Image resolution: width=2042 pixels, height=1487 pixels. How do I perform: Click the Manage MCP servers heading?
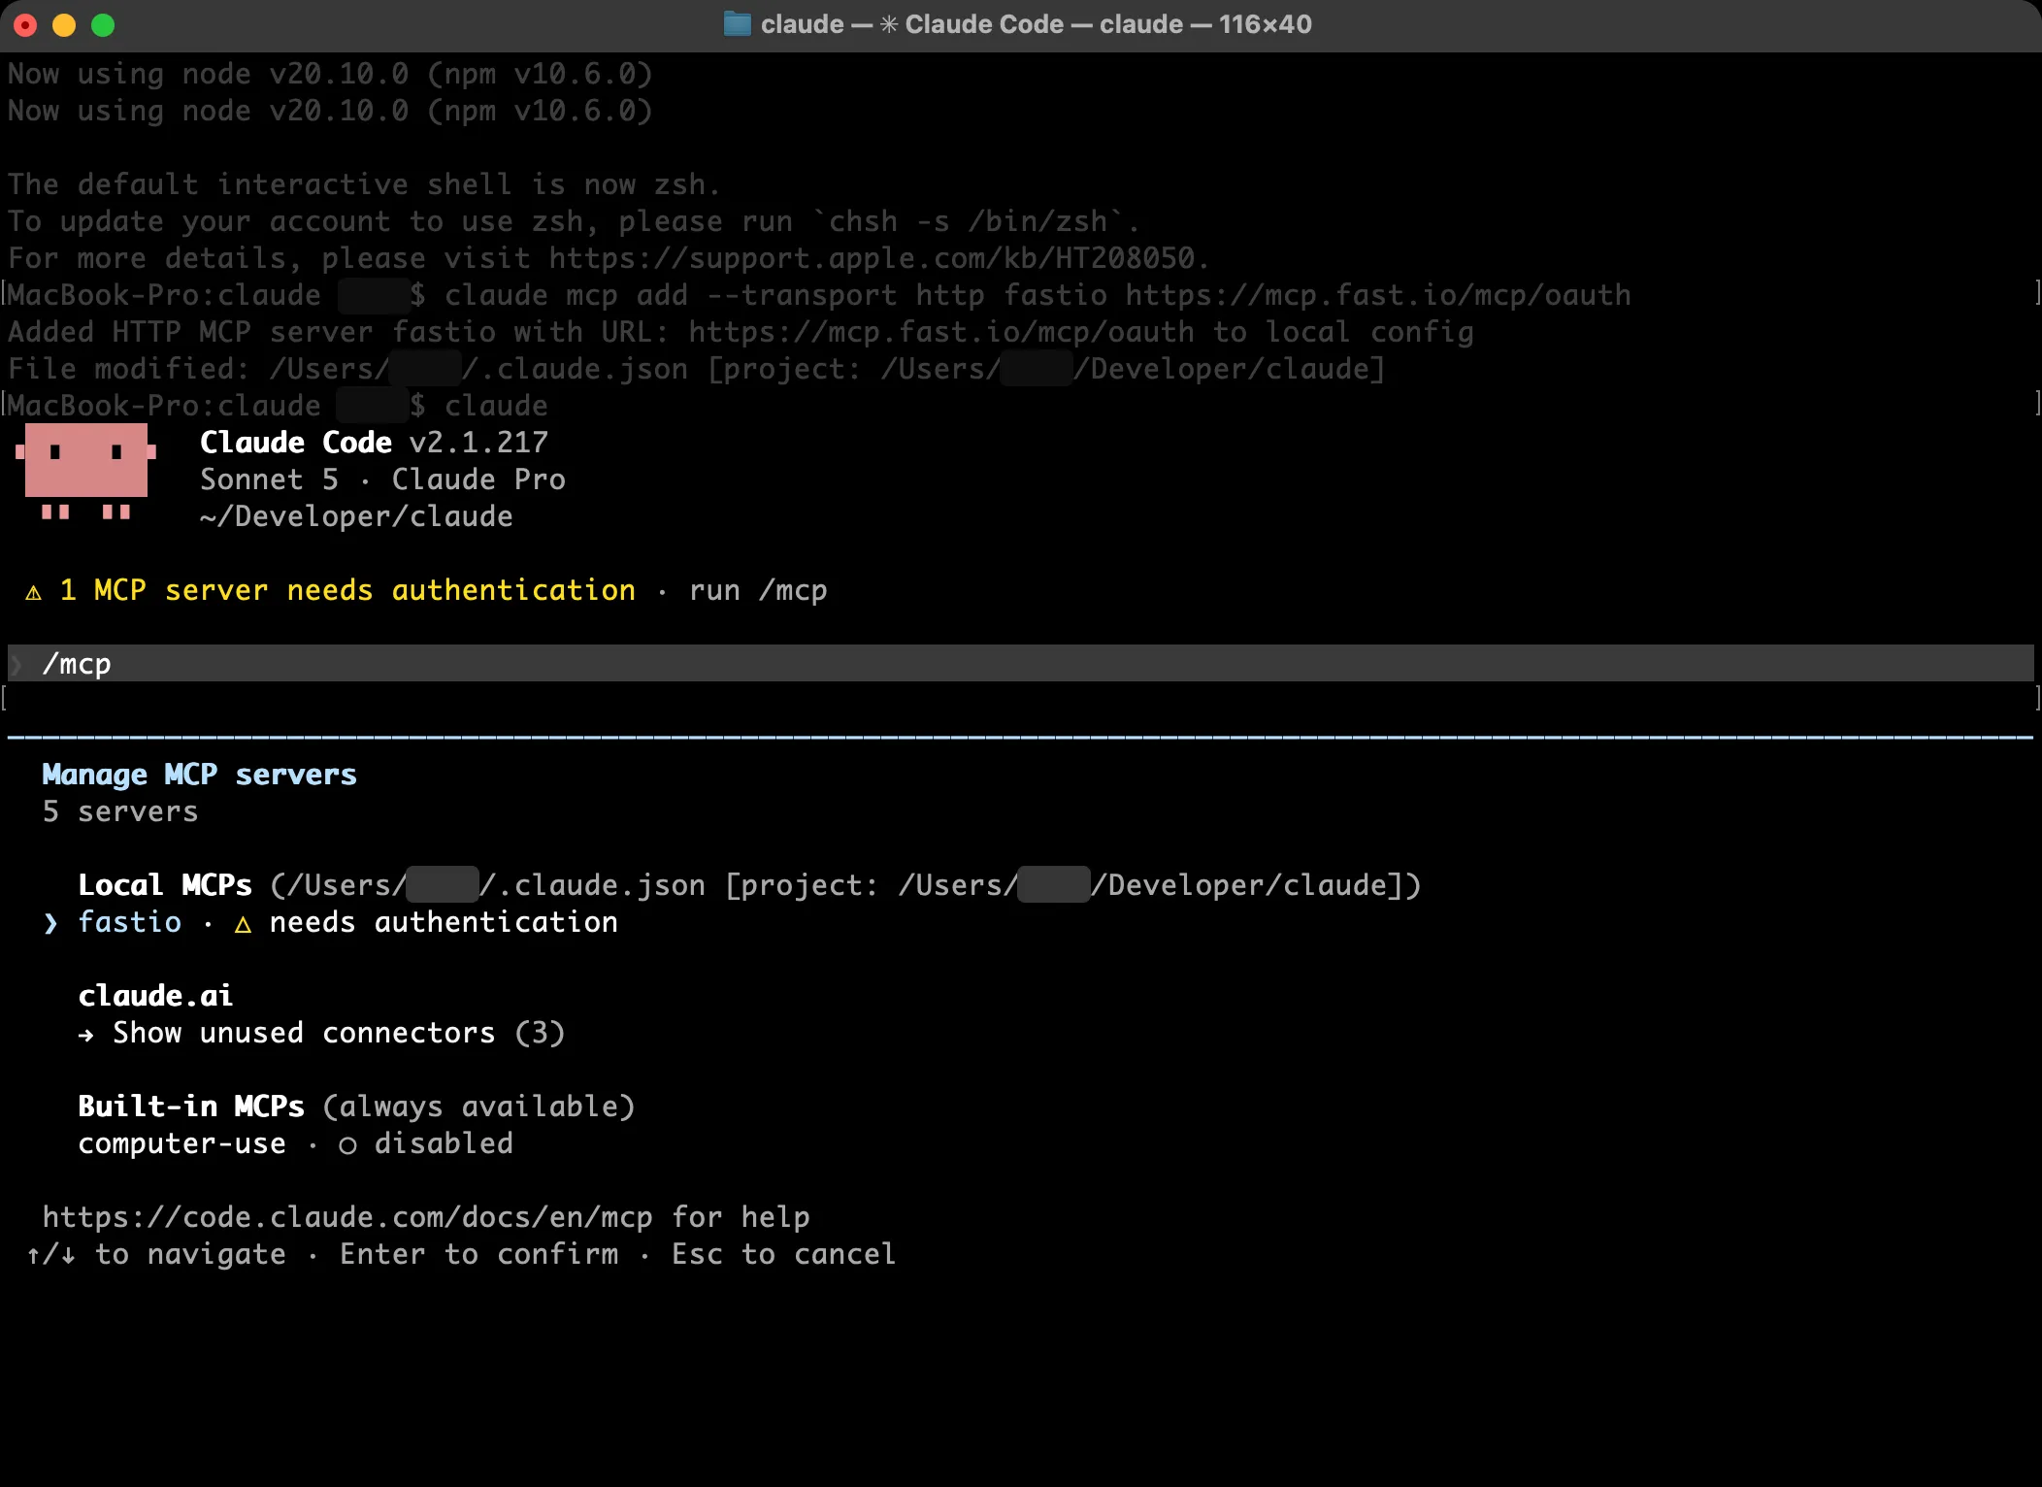[x=200, y=775]
